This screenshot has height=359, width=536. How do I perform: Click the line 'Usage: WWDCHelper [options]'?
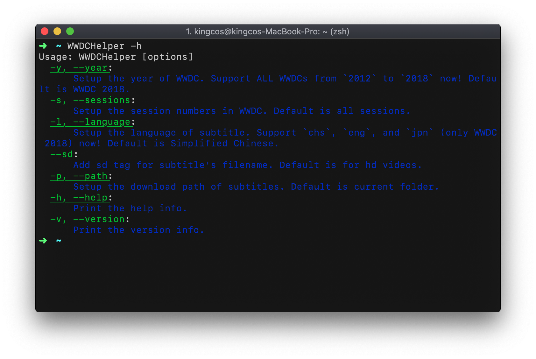tap(116, 57)
